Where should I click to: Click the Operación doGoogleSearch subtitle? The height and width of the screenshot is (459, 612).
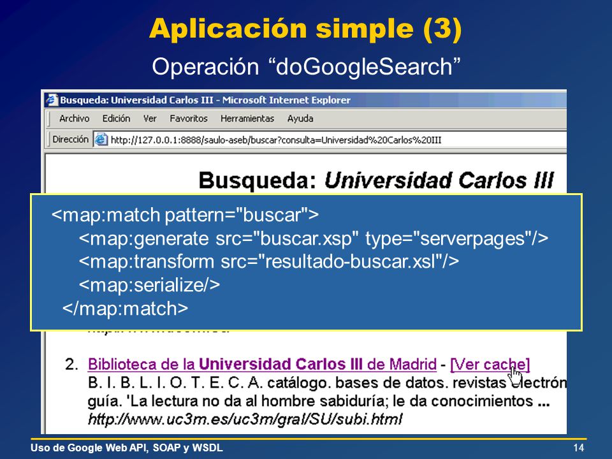click(306, 66)
